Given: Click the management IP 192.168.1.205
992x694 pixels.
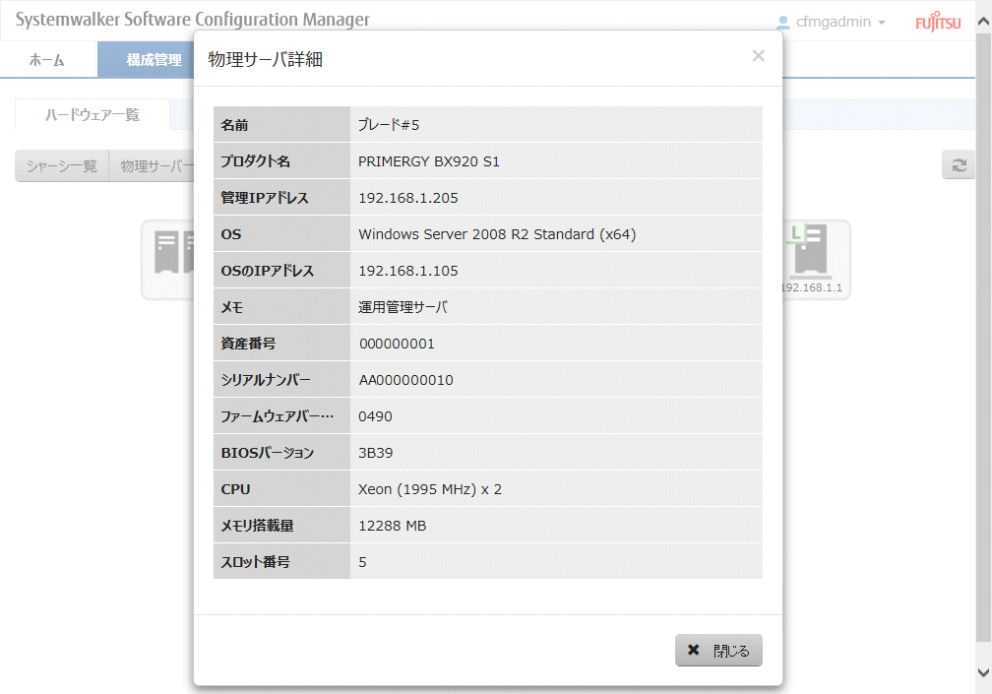Looking at the screenshot, I should [x=408, y=198].
